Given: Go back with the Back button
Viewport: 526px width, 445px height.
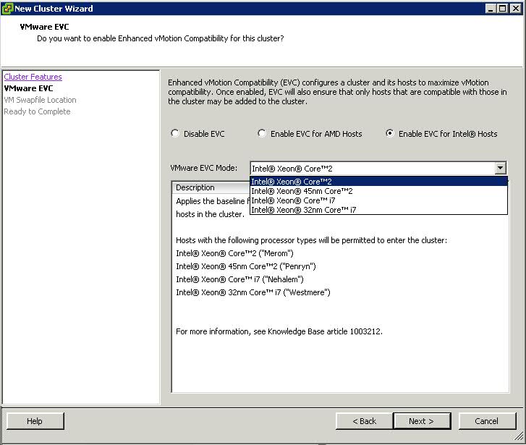Looking at the screenshot, I should point(364,421).
